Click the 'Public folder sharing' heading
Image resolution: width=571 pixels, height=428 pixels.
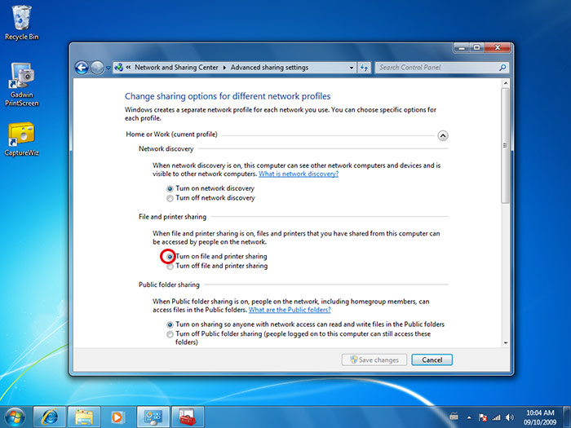pos(169,285)
